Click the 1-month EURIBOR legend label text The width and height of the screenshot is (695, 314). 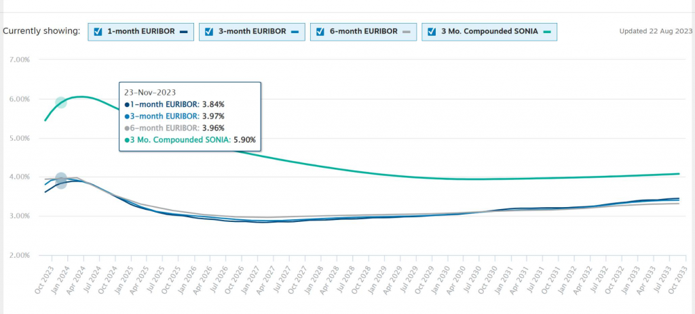141,32
